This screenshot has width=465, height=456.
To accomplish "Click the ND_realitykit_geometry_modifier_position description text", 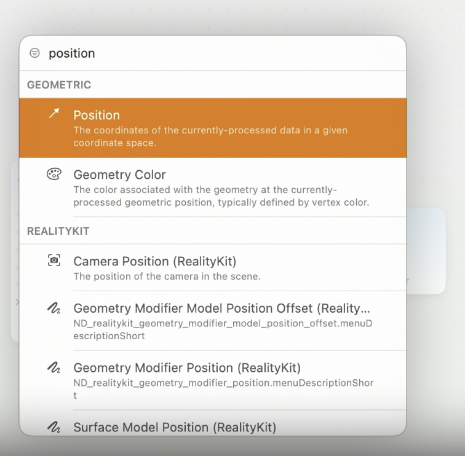I will [223, 389].
